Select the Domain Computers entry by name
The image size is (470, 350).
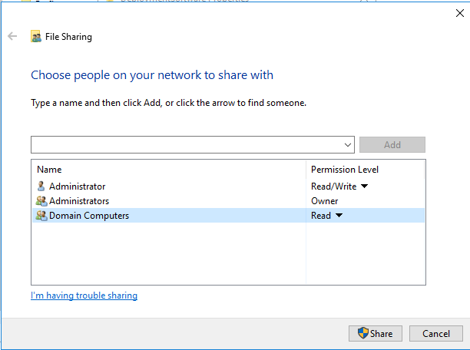(x=89, y=216)
